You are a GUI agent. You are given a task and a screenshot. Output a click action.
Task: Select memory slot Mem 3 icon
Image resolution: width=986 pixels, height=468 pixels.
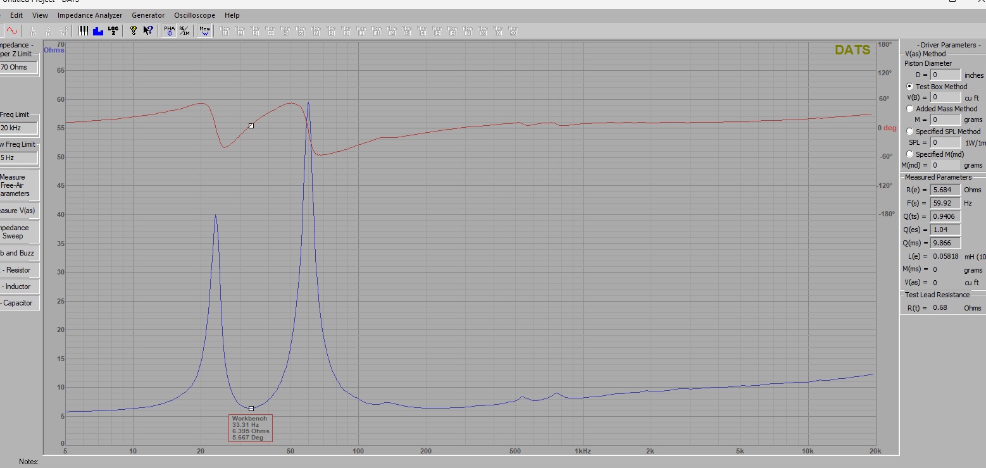point(255,30)
